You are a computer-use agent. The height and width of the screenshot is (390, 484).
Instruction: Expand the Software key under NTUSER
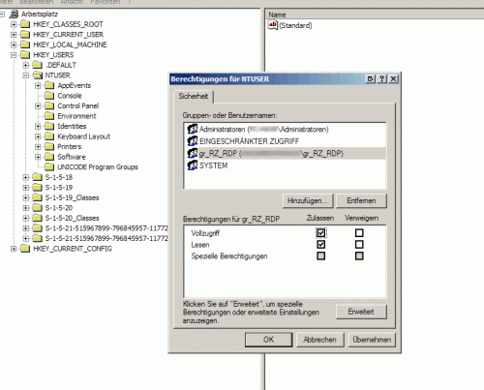click(38, 157)
